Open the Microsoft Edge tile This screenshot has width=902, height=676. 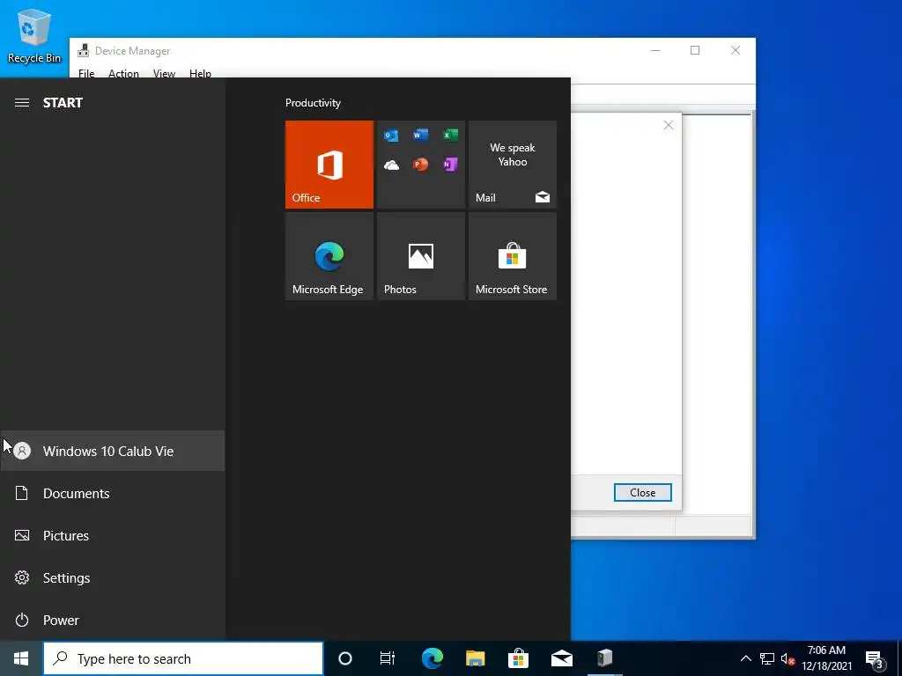coord(329,256)
